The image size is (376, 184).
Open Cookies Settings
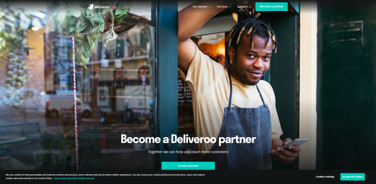coord(325,177)
